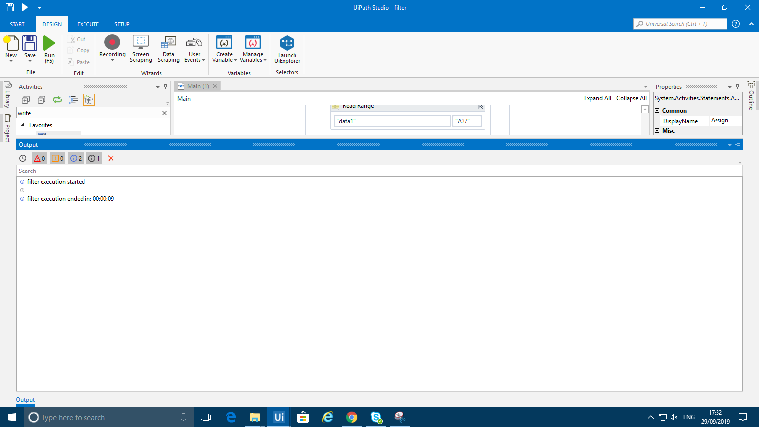
Task: Click the highlighted package icon in Activities
Action: click(x=89, y=100)
